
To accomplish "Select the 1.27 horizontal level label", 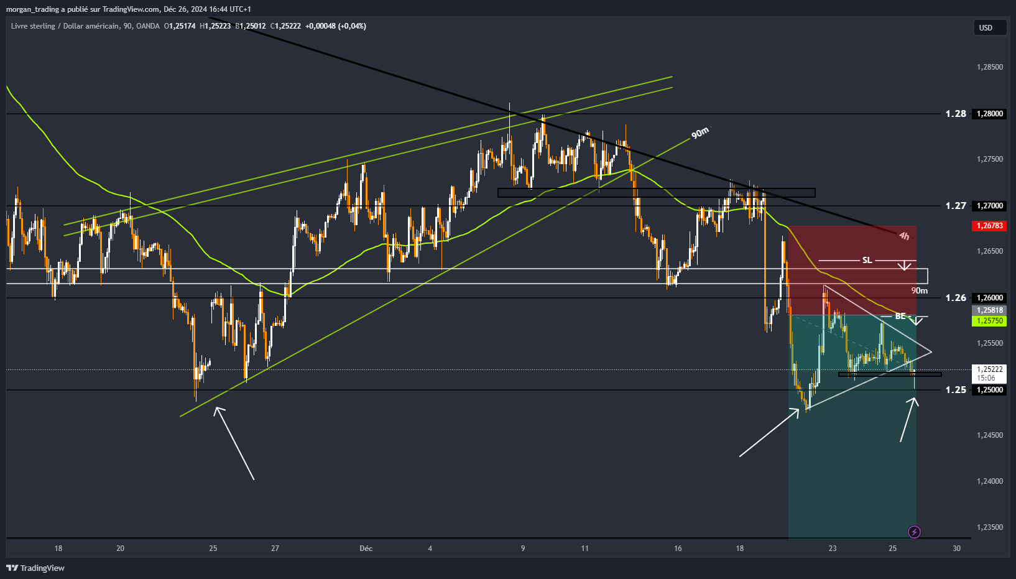I will coord(956,206).
